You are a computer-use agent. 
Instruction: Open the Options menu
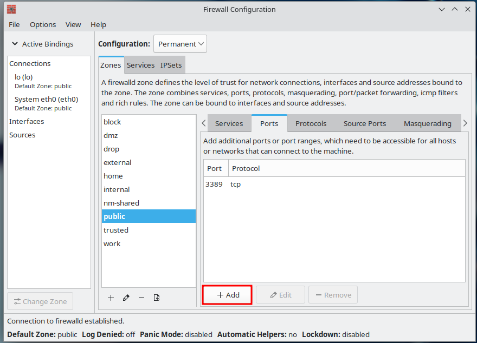(x=43, y=24)
